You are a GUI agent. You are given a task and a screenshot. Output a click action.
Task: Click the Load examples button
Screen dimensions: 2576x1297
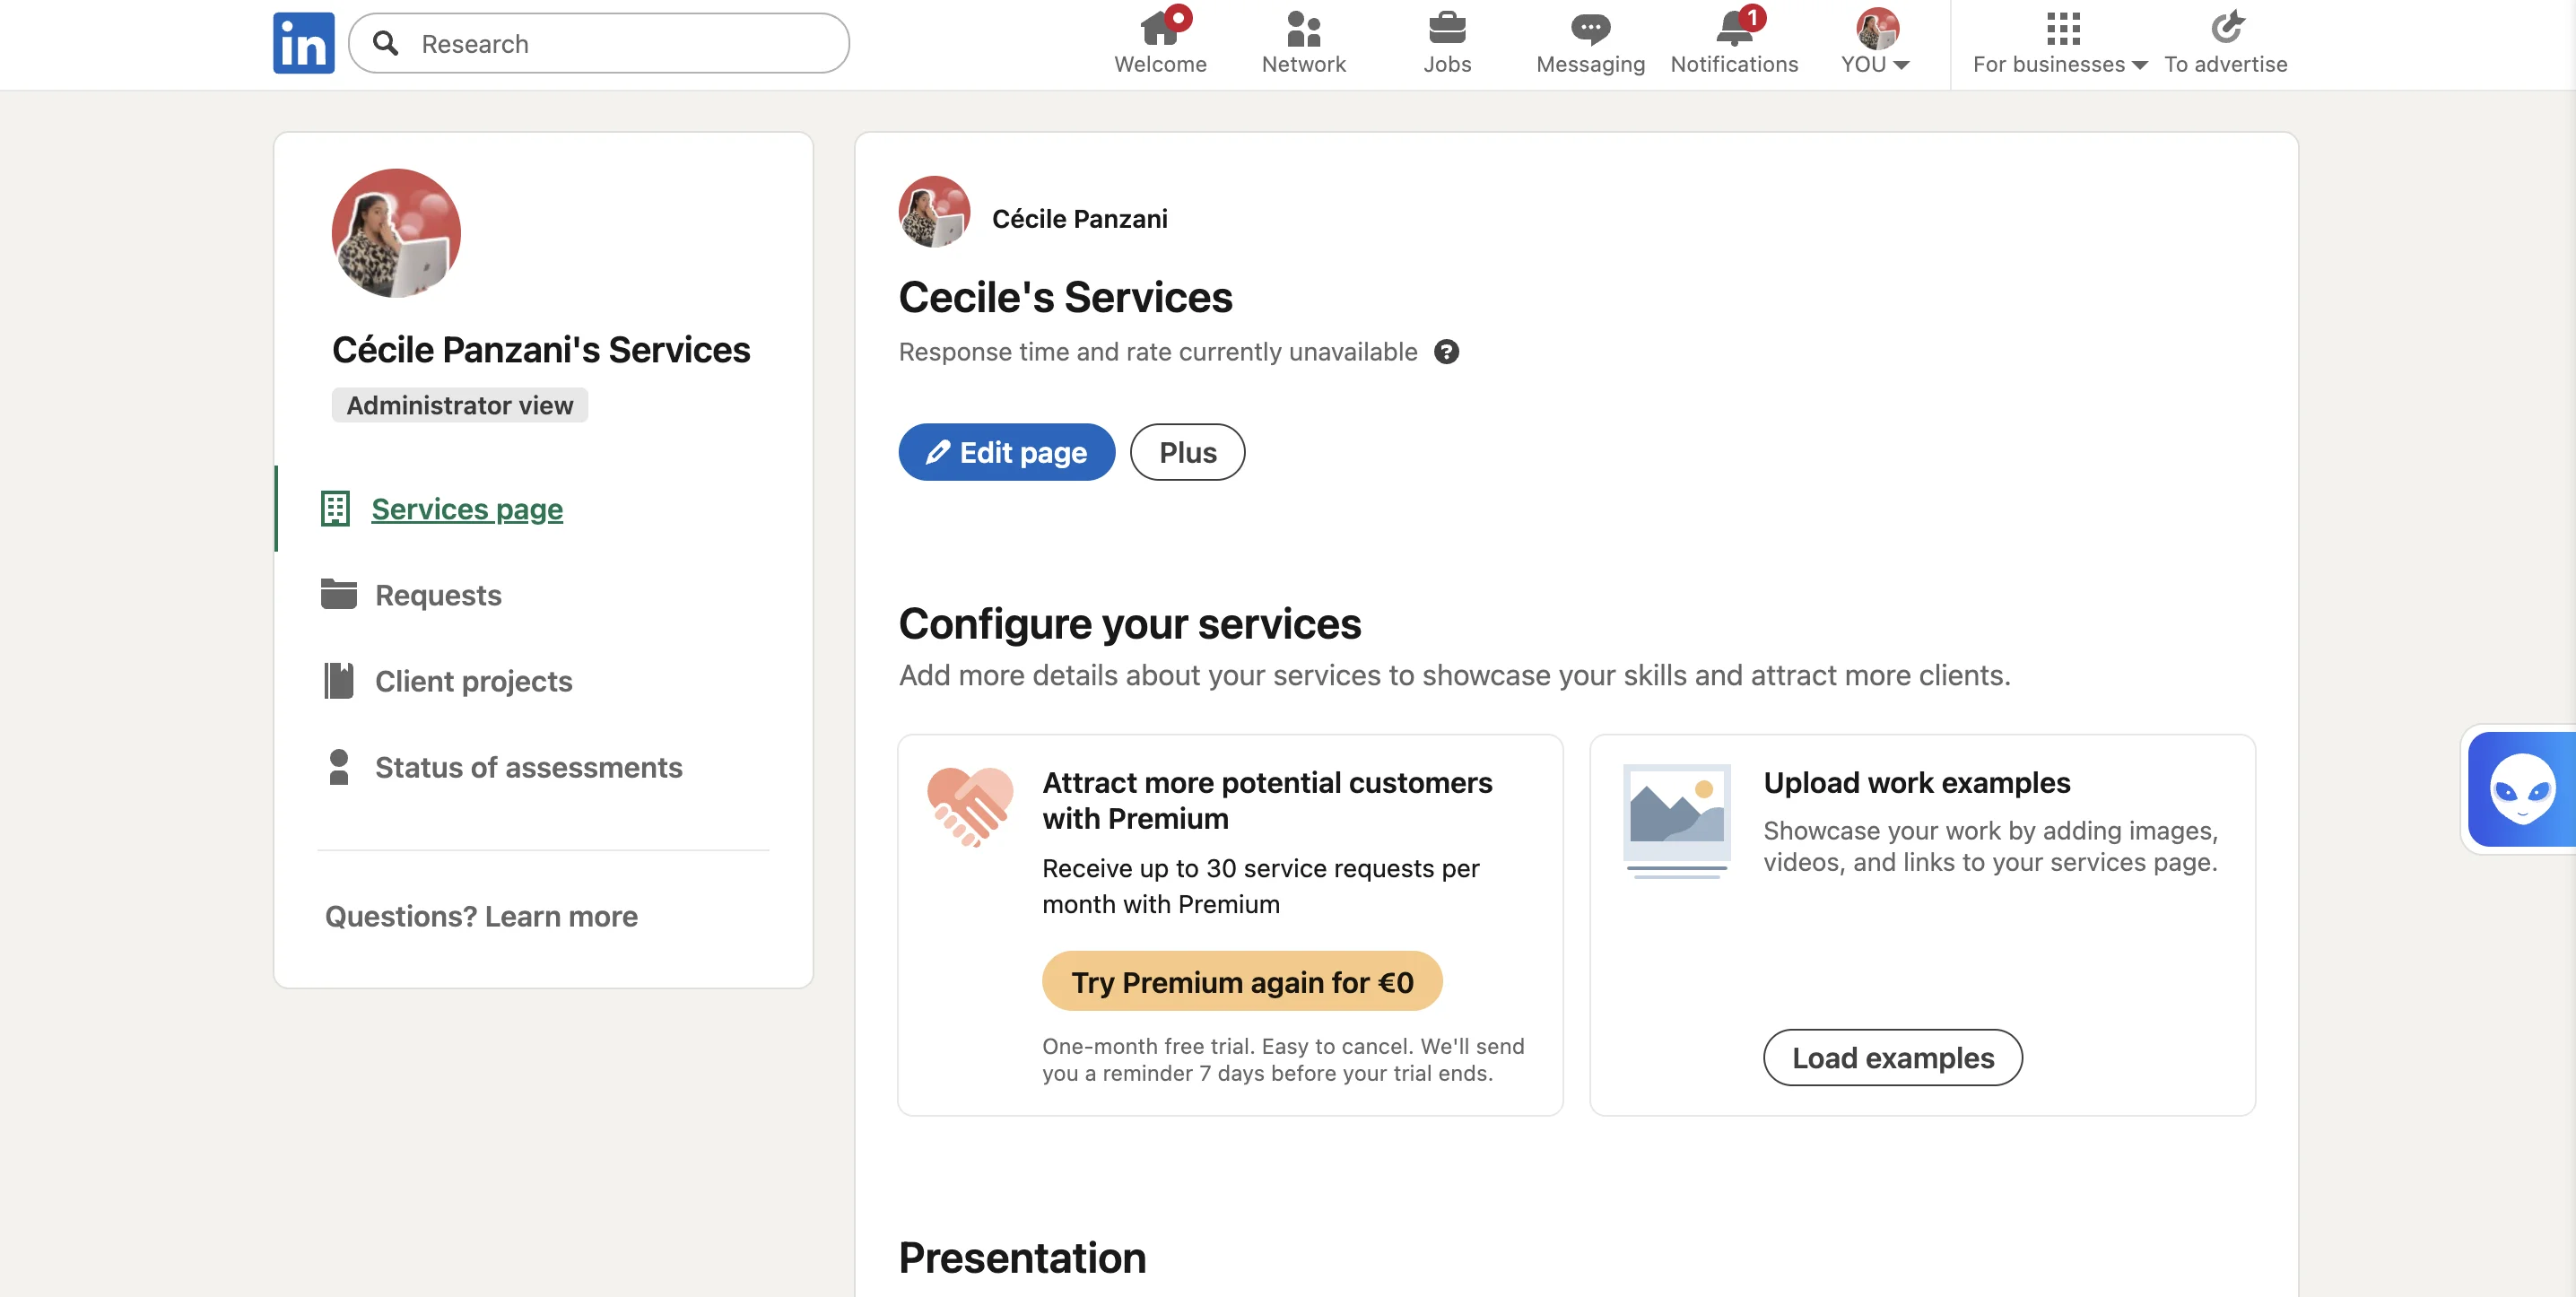coord(1892,1057)
